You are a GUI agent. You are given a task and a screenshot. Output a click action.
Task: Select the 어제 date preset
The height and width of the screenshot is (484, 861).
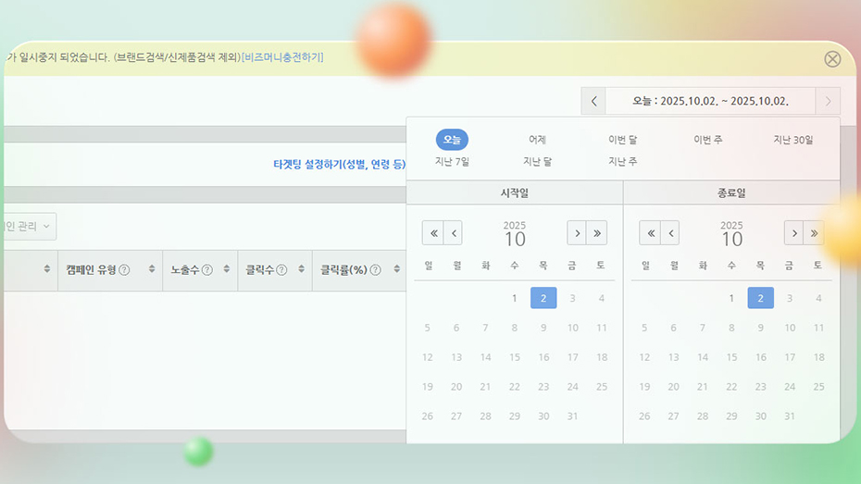[x=537, y=140]
